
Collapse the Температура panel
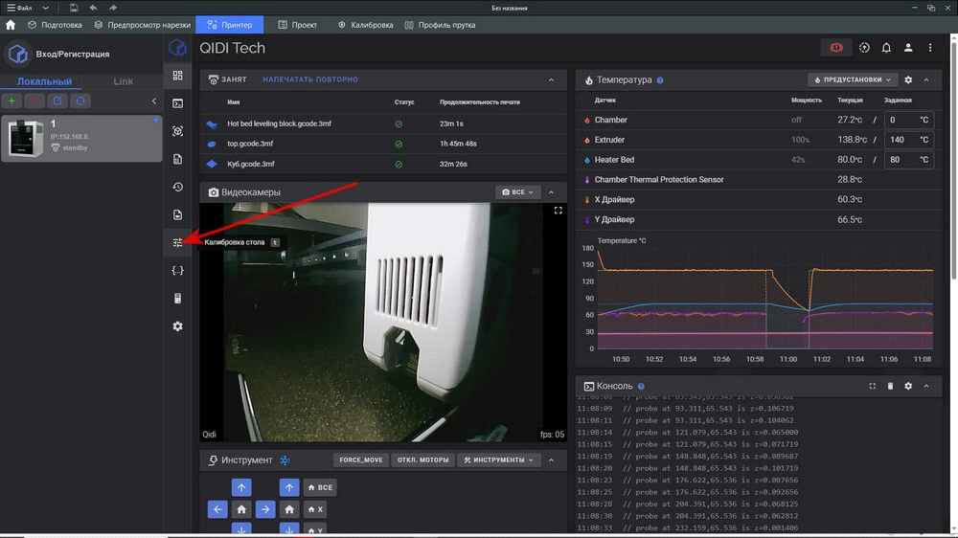926,80
